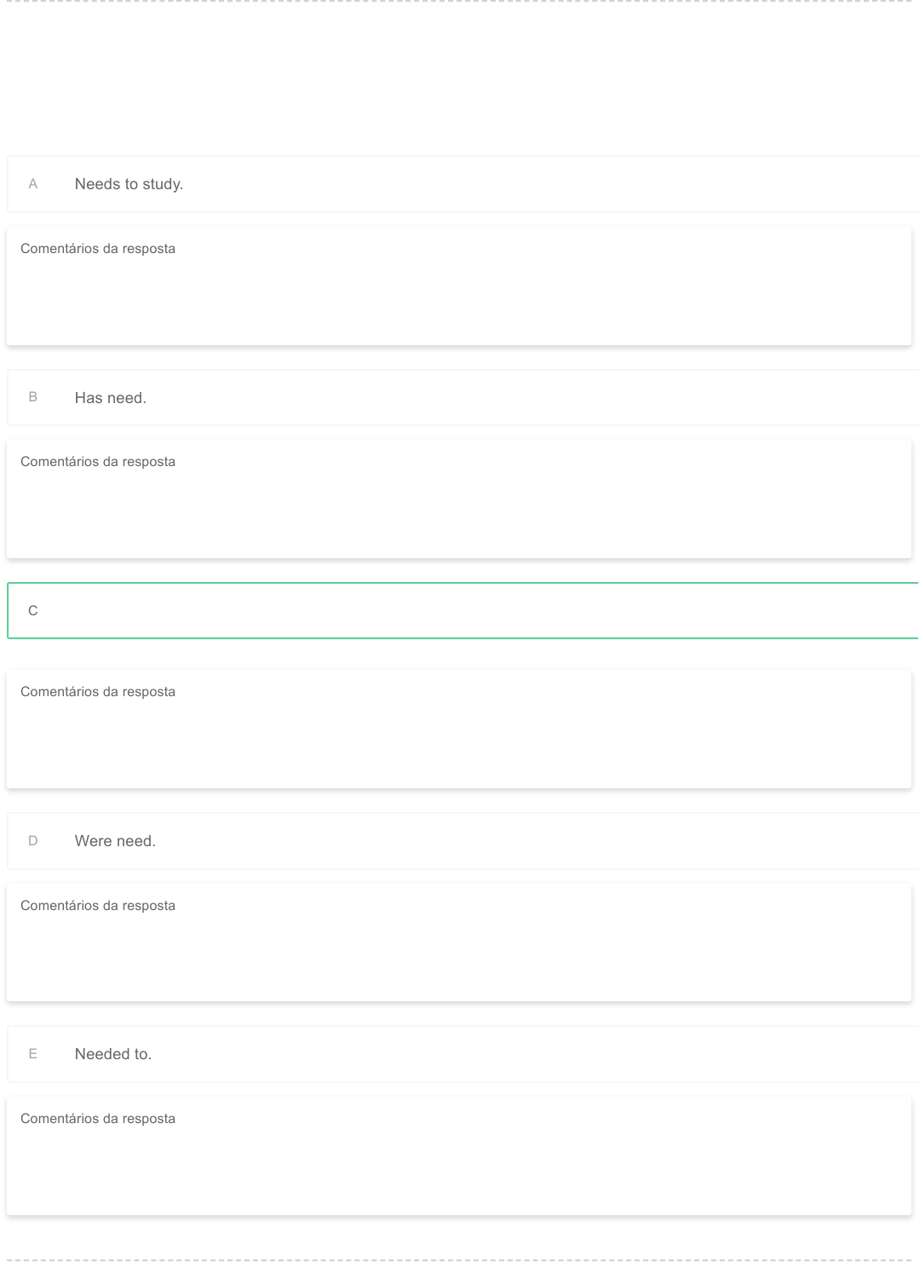Click the letter A option marker
Screen dimensions: 919x1262
click(x=33, y=184)
